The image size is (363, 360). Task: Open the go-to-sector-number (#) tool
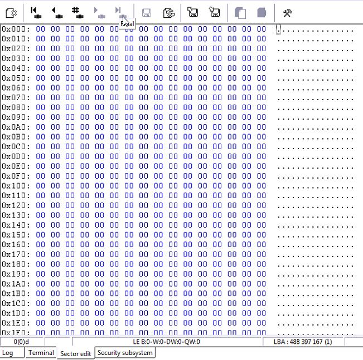pos(78,13)
